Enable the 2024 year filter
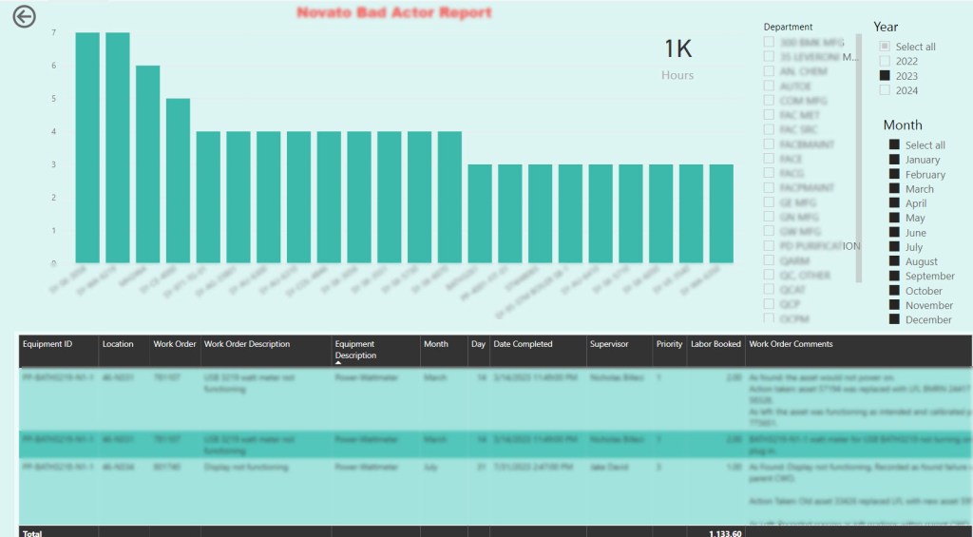973x537 pixels. pos(885,90)
